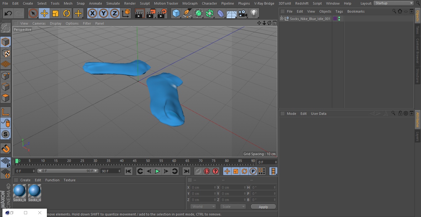The image size is (421, 217).
Task: Add a Camera object
Action: (243, 13)
